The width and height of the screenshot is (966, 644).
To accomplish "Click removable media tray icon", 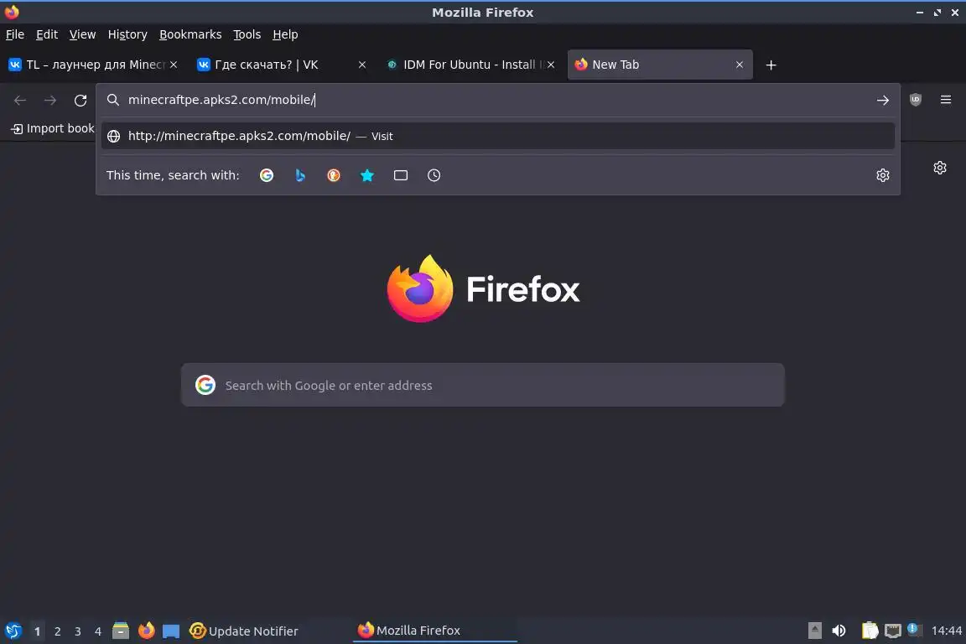I will 814,631.
